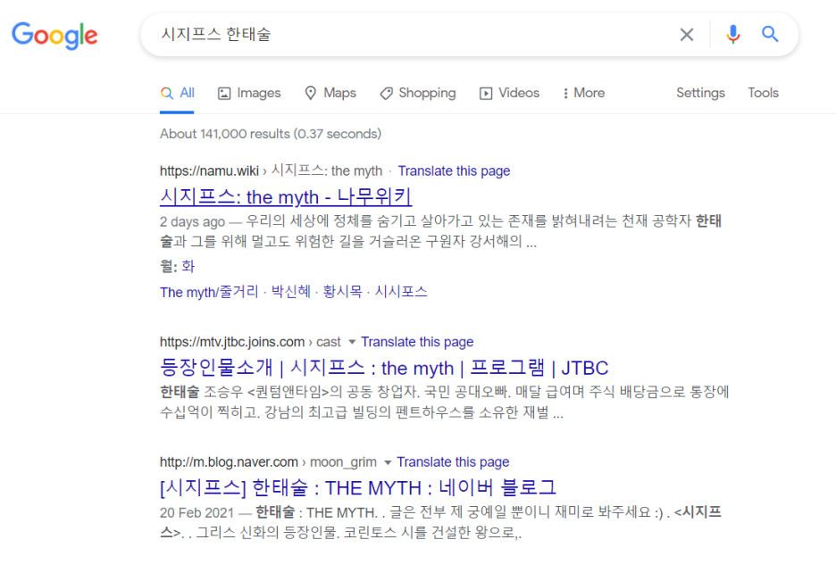Click the Maps pin icon
This screenshot has width=836, height=573.
[310, 94]
